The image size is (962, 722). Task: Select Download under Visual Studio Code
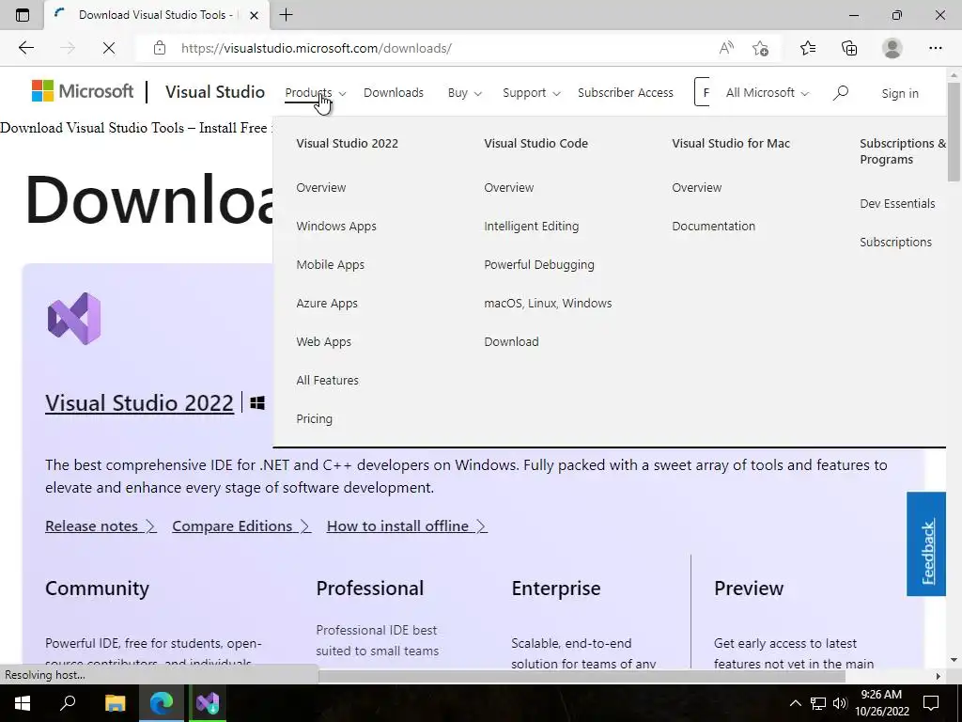[x=511, y=342]
